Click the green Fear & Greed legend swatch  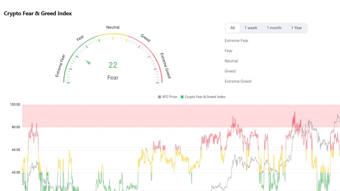[x=182, y=96]
